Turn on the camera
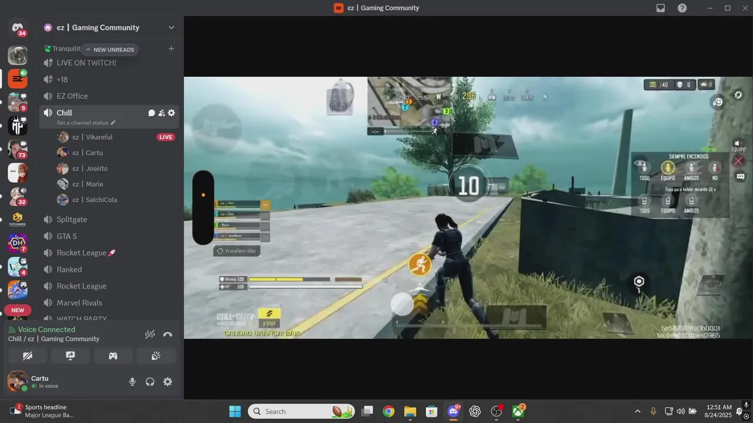This screenshot has height=423, width=753. point(28,355)
